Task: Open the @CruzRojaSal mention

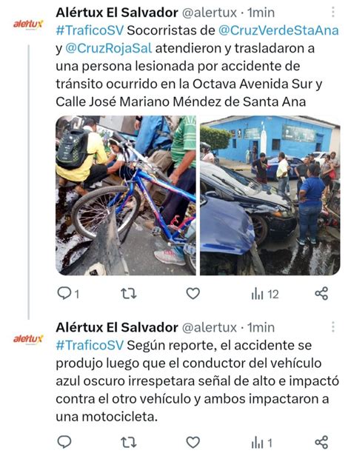Action: 109,48
